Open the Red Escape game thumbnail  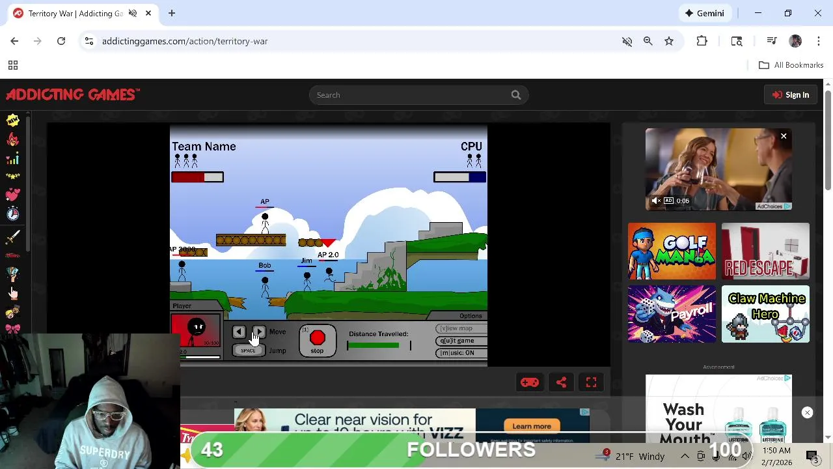pos(765,251)
